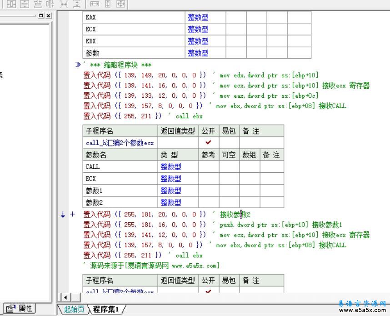Select the 程序集1 tab
This screenshot has width=390, height=316.
tap(106, 309)
